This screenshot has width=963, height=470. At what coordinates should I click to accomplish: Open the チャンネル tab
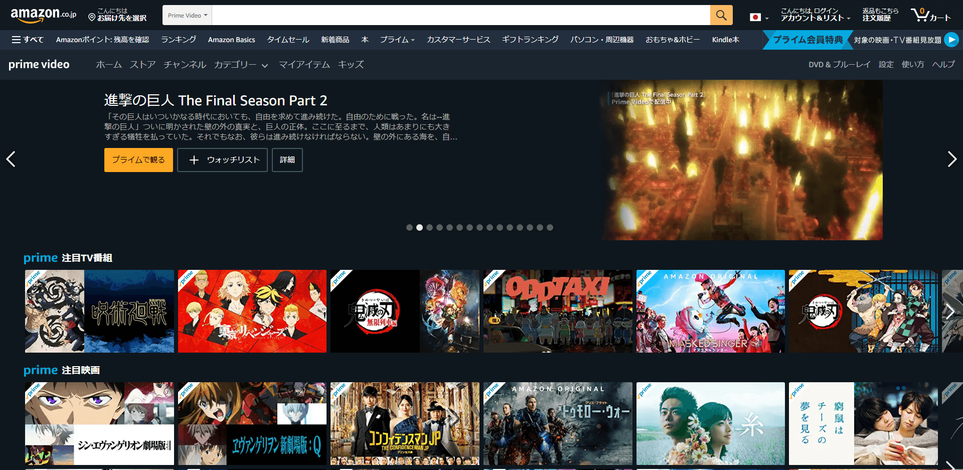point(185,65)
